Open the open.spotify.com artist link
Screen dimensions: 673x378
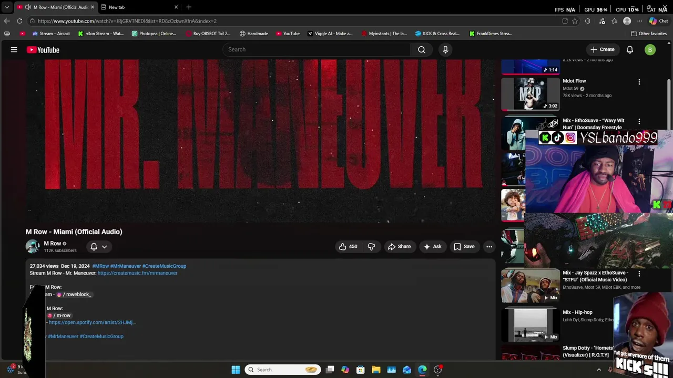tap(93, 322)
